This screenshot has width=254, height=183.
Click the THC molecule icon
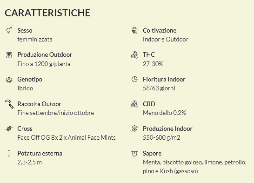click(x=134, y=55)
